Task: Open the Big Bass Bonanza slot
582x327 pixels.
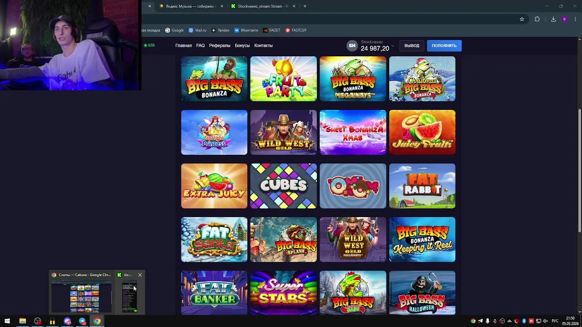Action: 214,79
